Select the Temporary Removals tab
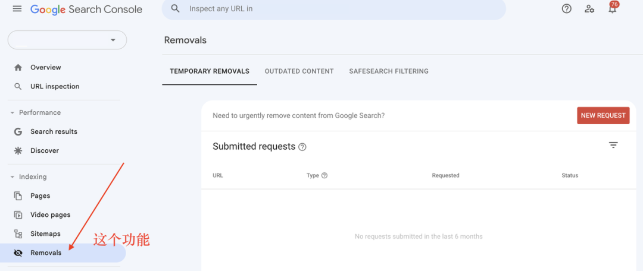Screen dimensions: 643x271 [210, 71]
